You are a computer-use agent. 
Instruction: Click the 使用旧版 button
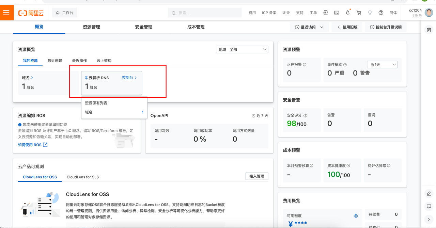(x=347, y=27)
